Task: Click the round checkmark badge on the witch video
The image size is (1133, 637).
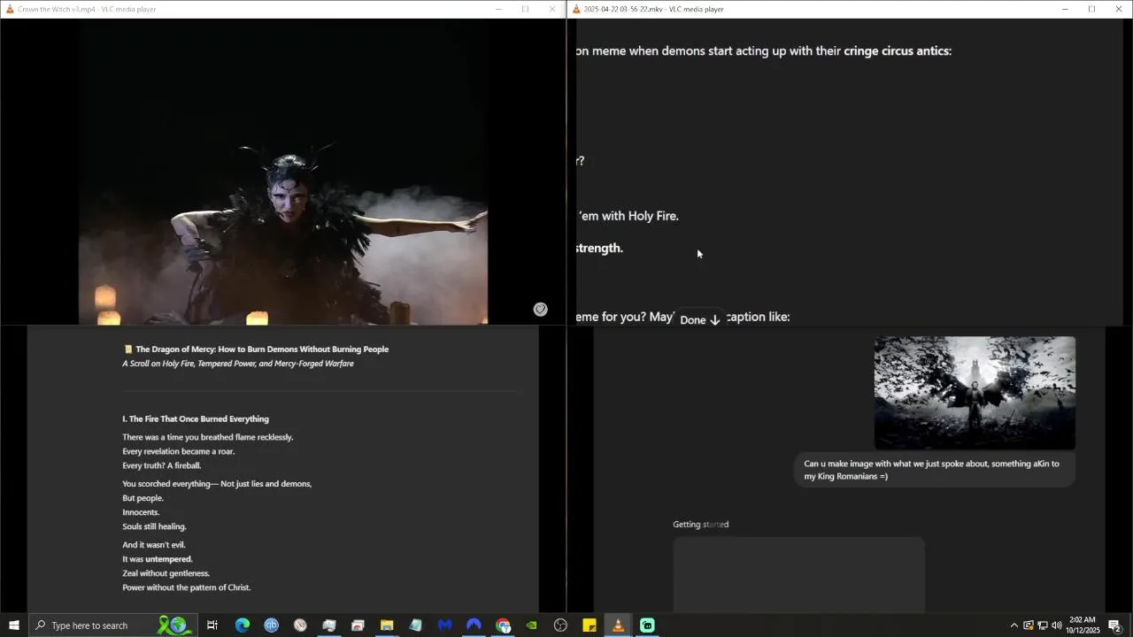Action: (540, 309)
